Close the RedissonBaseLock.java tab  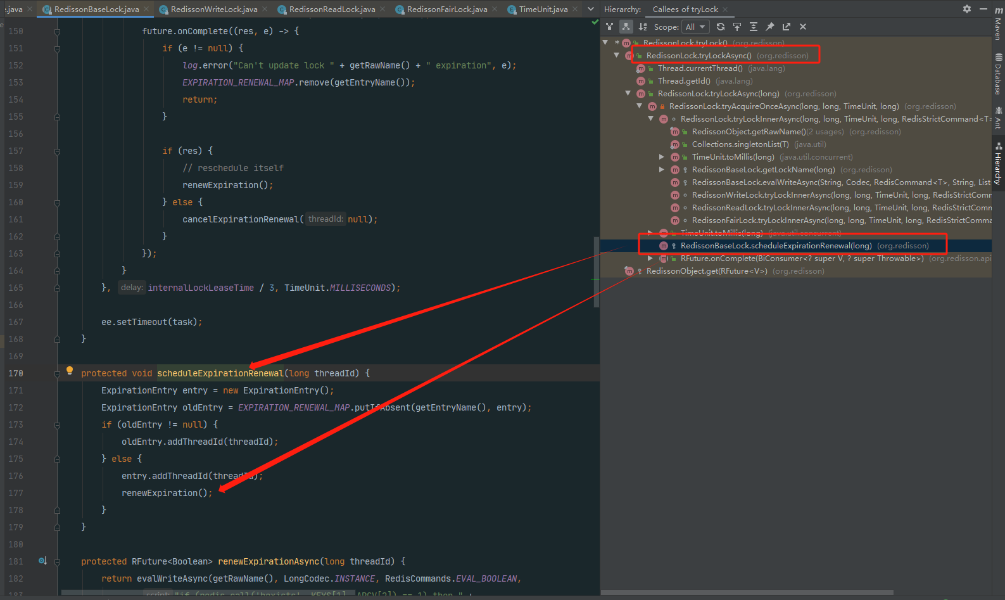tap(146, 9)
